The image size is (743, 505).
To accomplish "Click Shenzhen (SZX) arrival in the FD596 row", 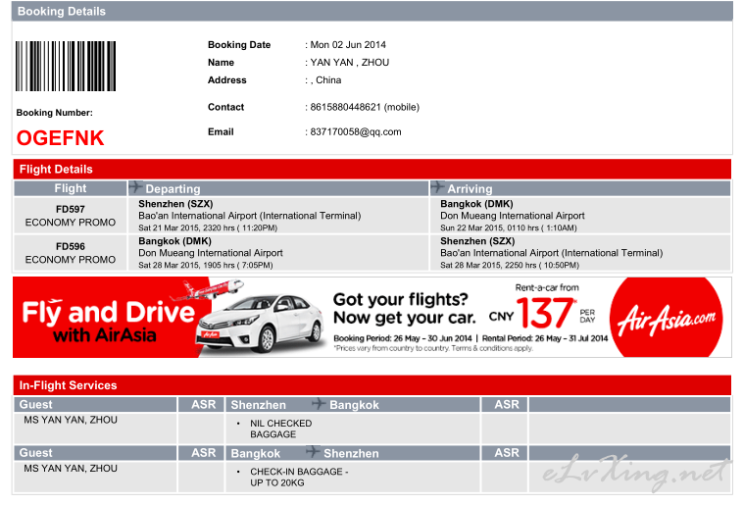I will [x=477, y=241].
